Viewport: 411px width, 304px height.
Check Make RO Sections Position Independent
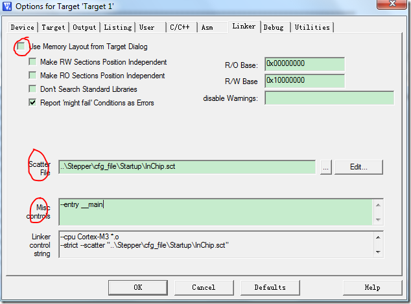(x=32, y=75)
